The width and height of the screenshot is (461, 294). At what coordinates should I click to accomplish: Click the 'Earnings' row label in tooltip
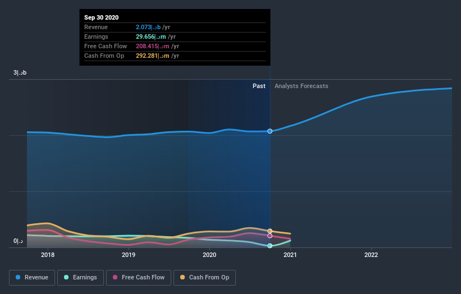[96, 36]
